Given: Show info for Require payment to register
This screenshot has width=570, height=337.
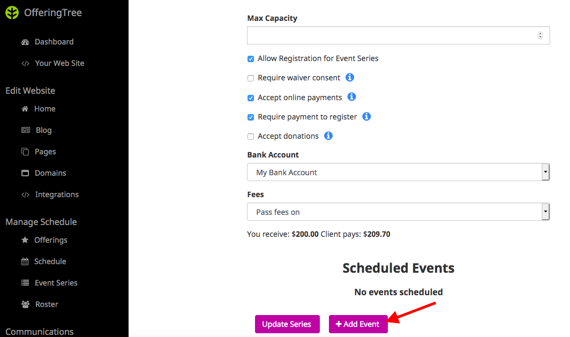Looking at the screenshot, I should (x=366, y=116).
